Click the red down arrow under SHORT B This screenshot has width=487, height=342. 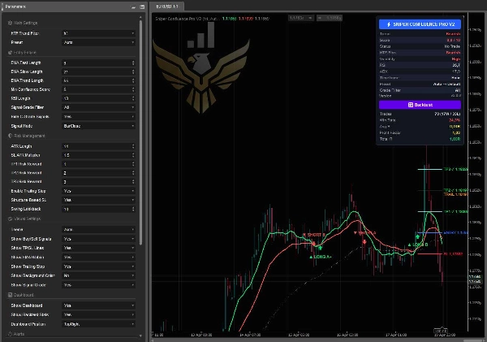click(313, 243)
